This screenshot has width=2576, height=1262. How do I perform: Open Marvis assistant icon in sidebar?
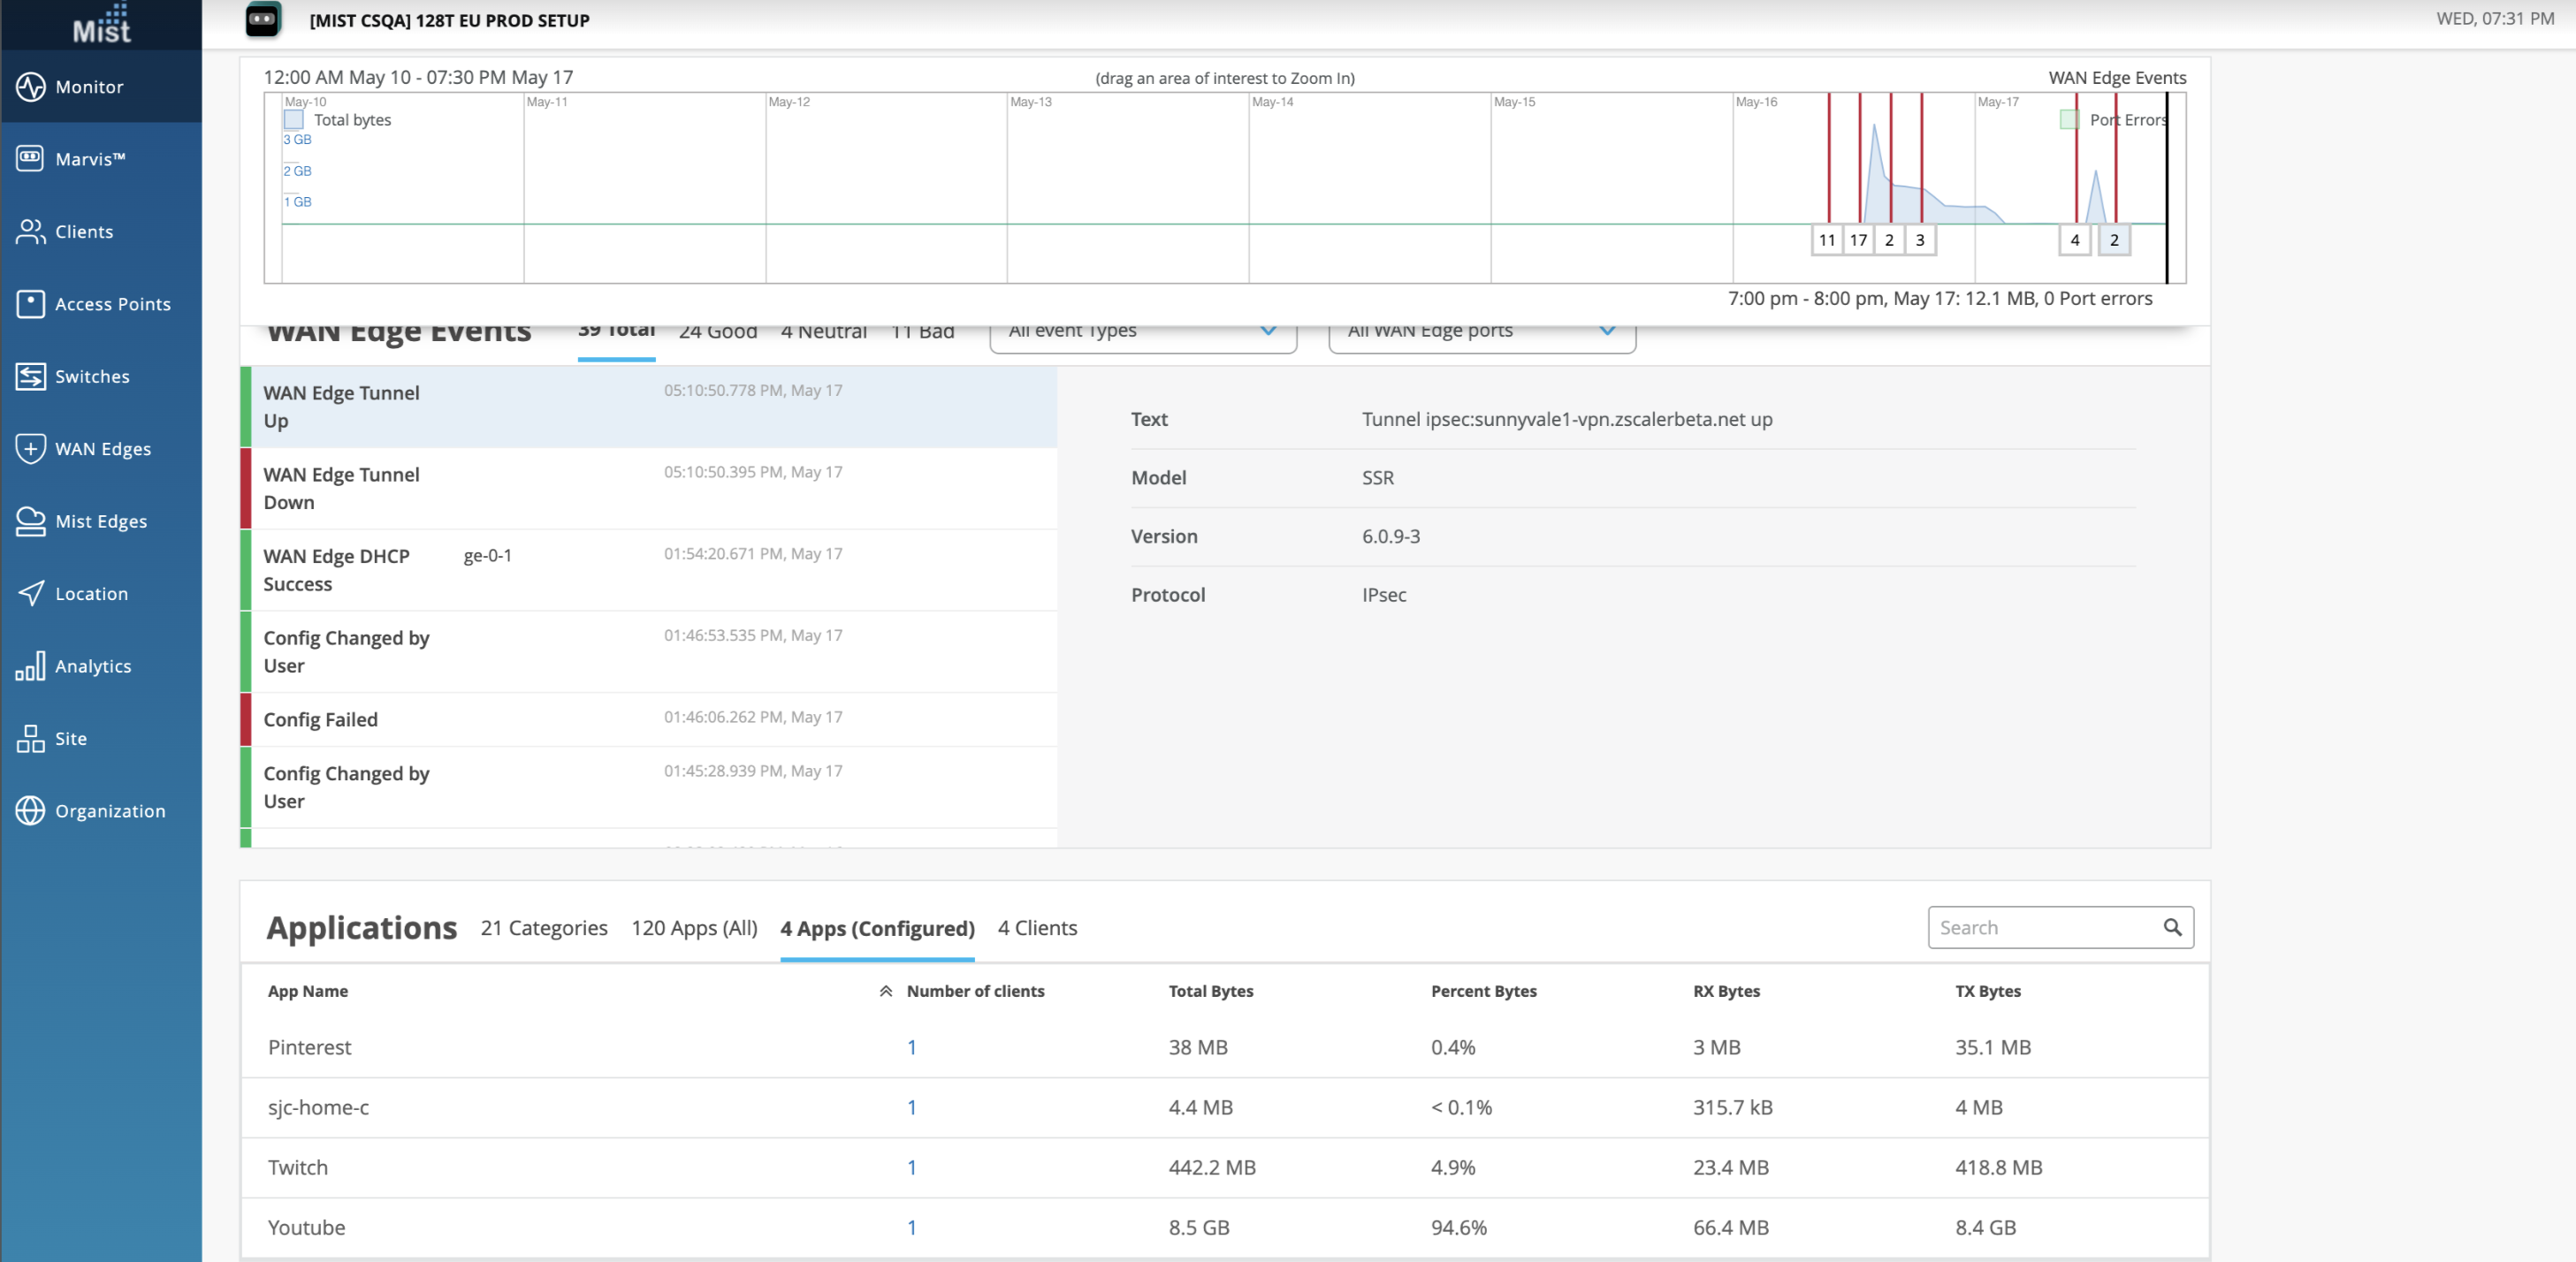click(30, 159)
